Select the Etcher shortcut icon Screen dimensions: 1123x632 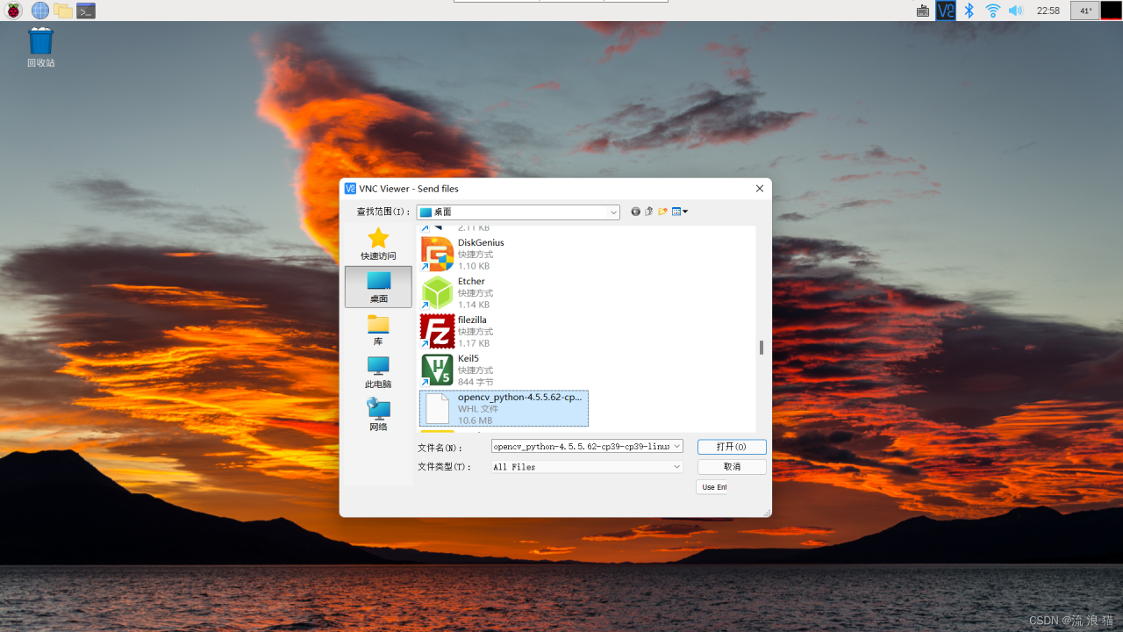(x=437, y=292)
